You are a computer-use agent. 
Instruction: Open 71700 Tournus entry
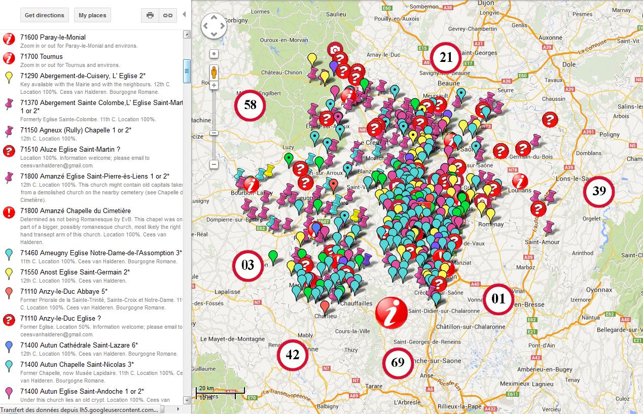42,56
